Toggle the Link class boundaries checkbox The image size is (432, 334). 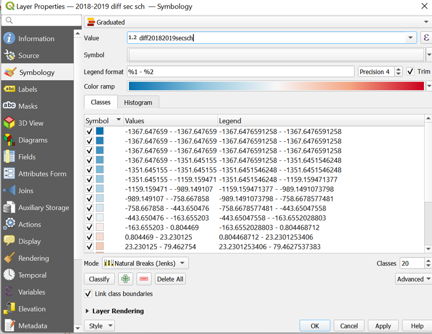pos(88,294)
